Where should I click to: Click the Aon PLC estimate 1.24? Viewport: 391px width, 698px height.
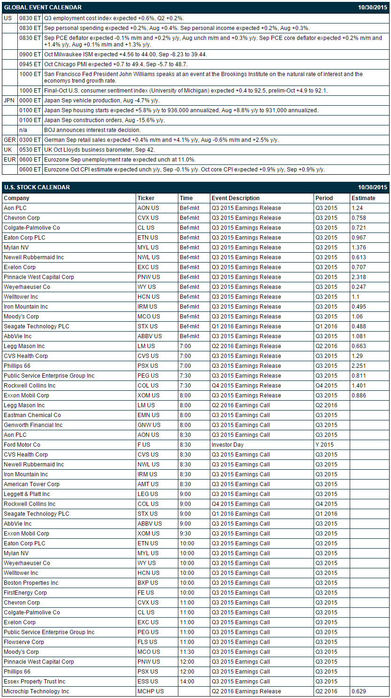click(357, 208)
